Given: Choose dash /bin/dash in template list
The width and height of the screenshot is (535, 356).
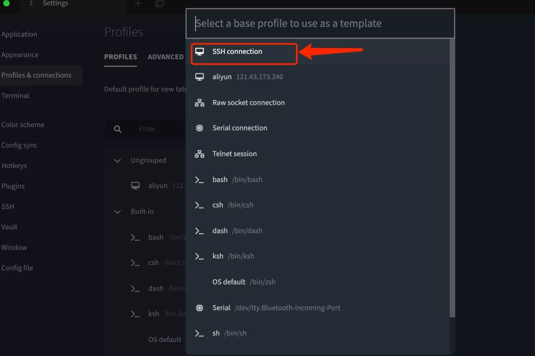Looking at the screenshot, I should point(318,230).
